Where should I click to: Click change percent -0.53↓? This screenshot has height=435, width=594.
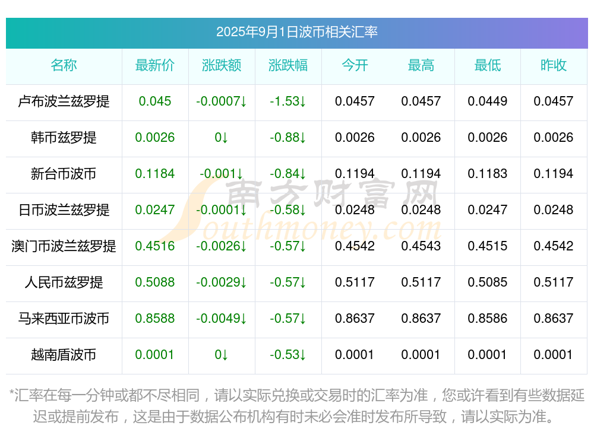288,355
